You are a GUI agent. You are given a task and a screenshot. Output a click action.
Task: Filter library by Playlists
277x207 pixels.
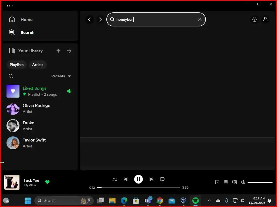tap(17, 65)
